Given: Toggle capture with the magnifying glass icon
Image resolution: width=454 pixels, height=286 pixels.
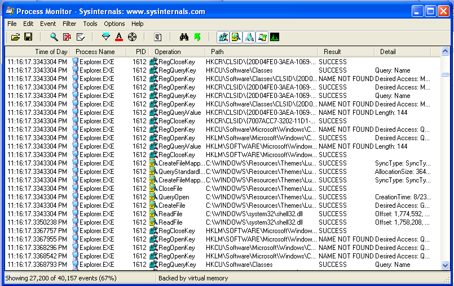Looking at the screenshot, I should tap(54, 37).
